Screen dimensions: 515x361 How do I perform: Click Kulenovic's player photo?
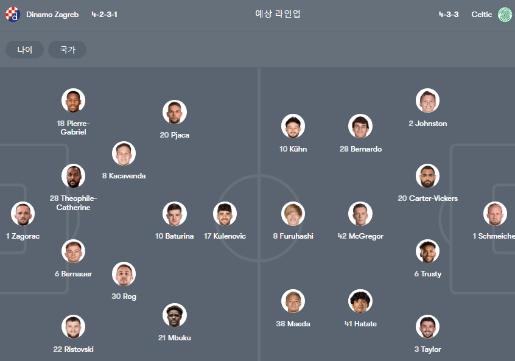pos(225,214)
